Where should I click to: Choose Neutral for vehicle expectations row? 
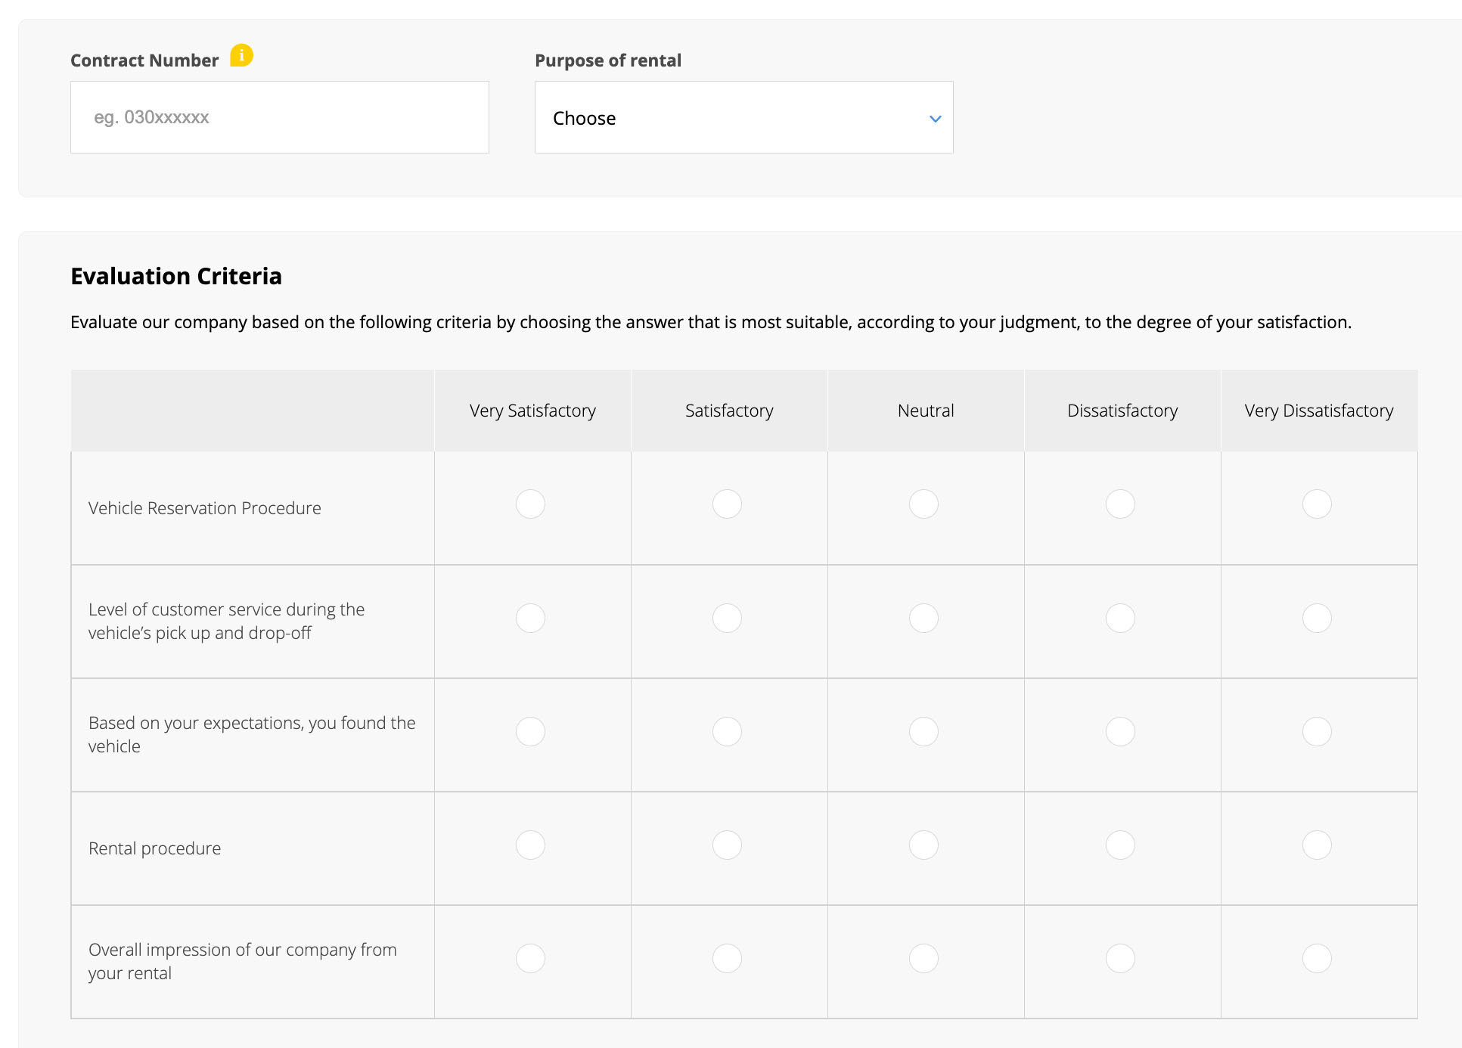point(923,732)
